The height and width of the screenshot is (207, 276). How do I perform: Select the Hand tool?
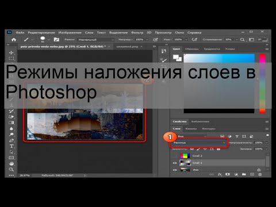pos(11,164)
